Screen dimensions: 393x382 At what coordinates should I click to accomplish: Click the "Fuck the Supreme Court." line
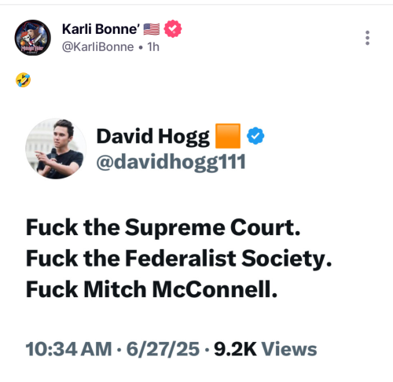point(163,228)
